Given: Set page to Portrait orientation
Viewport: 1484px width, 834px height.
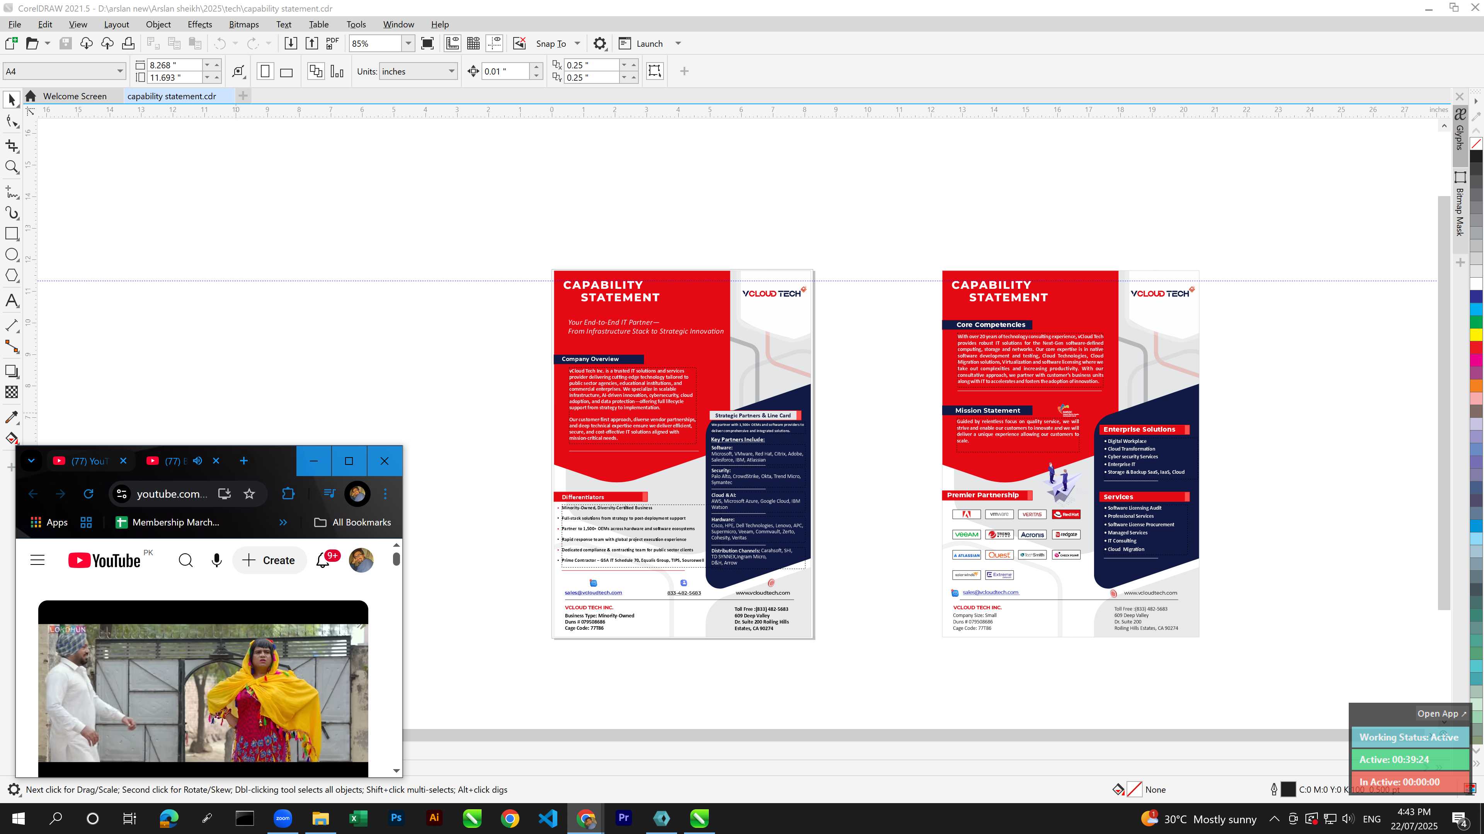Looking at the screenshot, I should pyautogui.click(x=265, y=71).
